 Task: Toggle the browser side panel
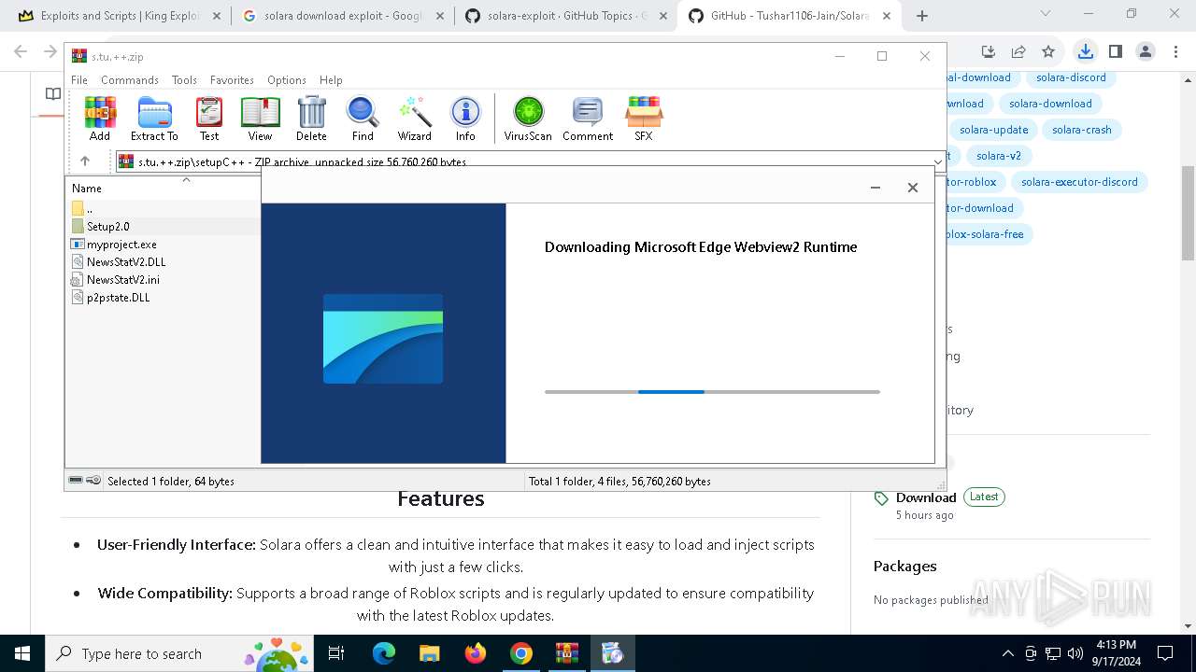coord(1115,52)
